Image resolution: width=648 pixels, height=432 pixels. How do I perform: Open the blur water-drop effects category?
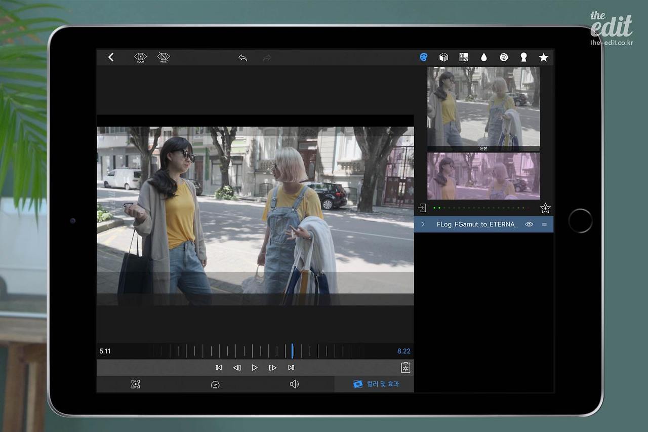coord(483,57)
